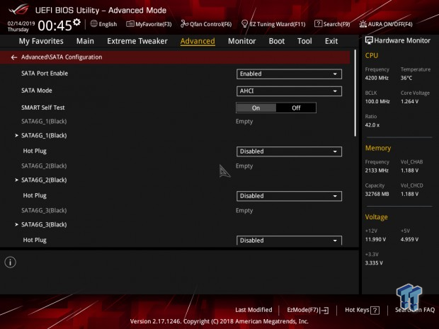The height and width of the screenshot is (329, 439).
Task: Open the Exit tab
Action: click(x=331, y=41)
